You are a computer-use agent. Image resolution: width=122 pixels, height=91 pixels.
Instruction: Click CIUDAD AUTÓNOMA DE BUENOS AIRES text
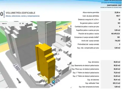(111, 7)
